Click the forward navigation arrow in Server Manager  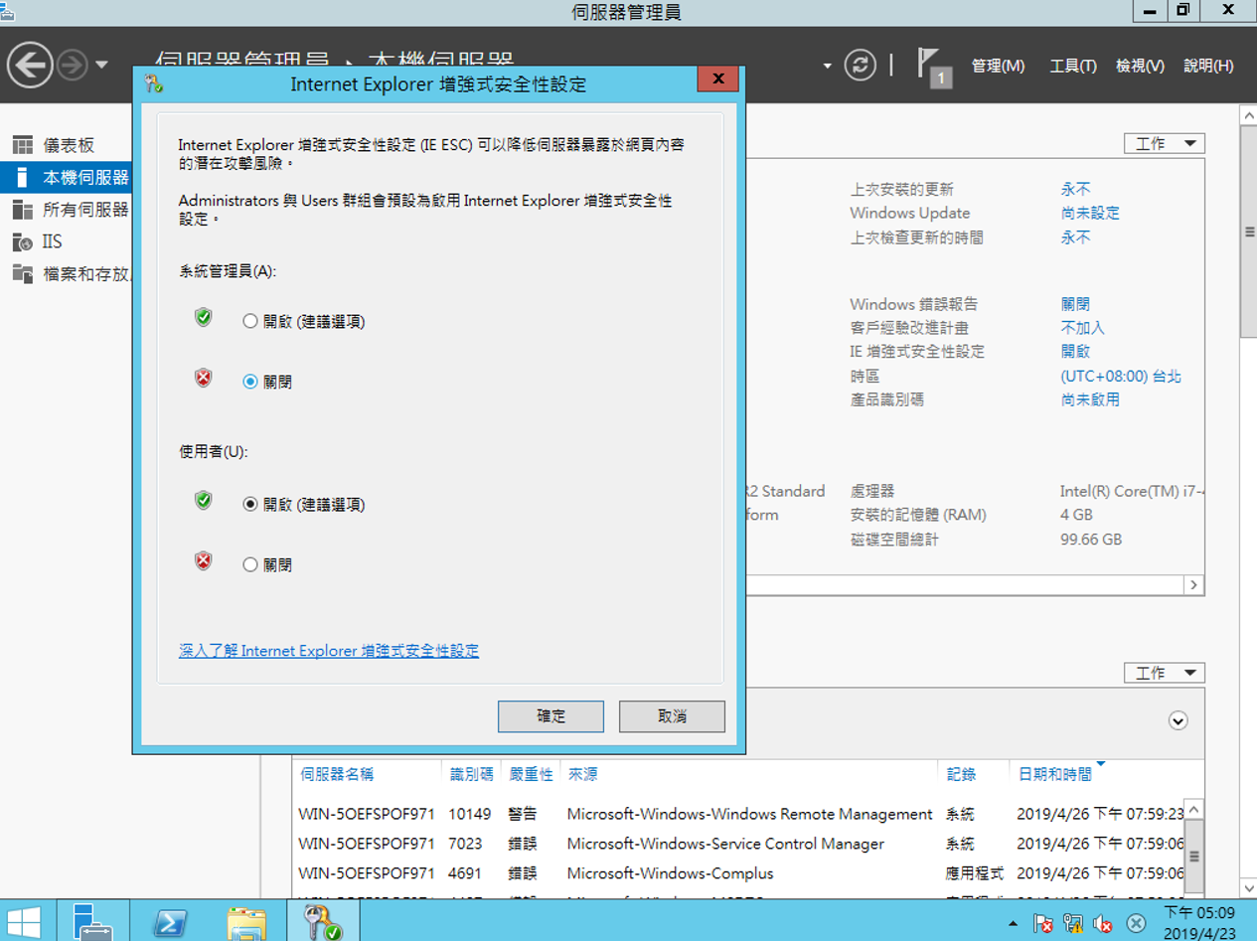tap(73, 67)
